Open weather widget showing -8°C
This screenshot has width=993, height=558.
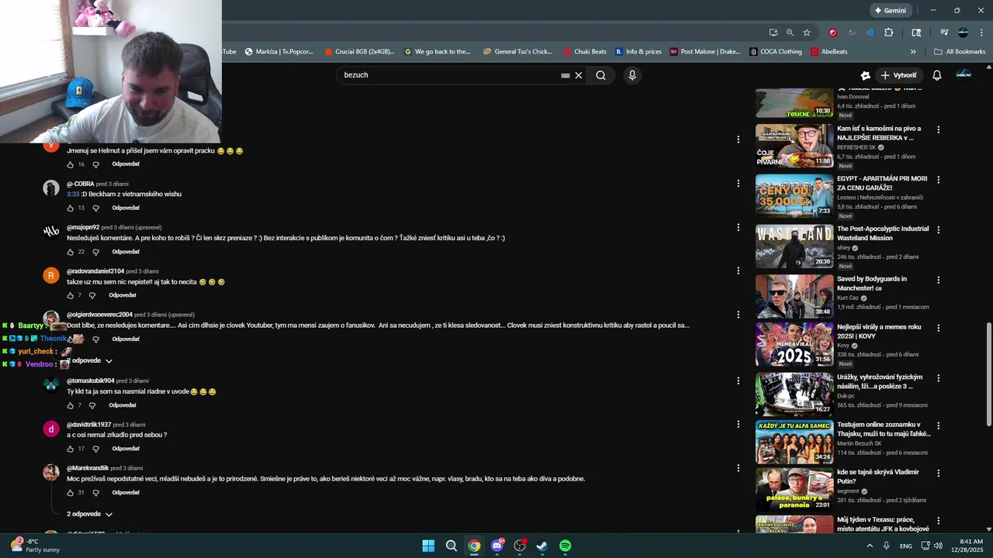coord(35,546)
